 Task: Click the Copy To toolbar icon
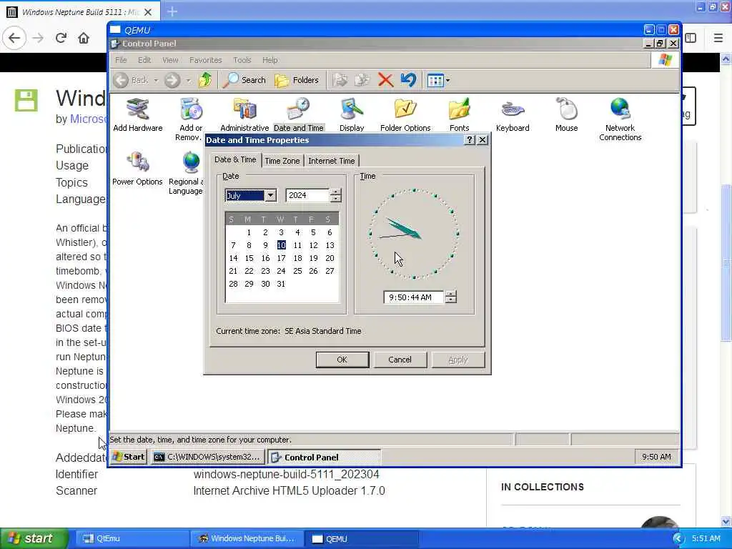(362, 80)
